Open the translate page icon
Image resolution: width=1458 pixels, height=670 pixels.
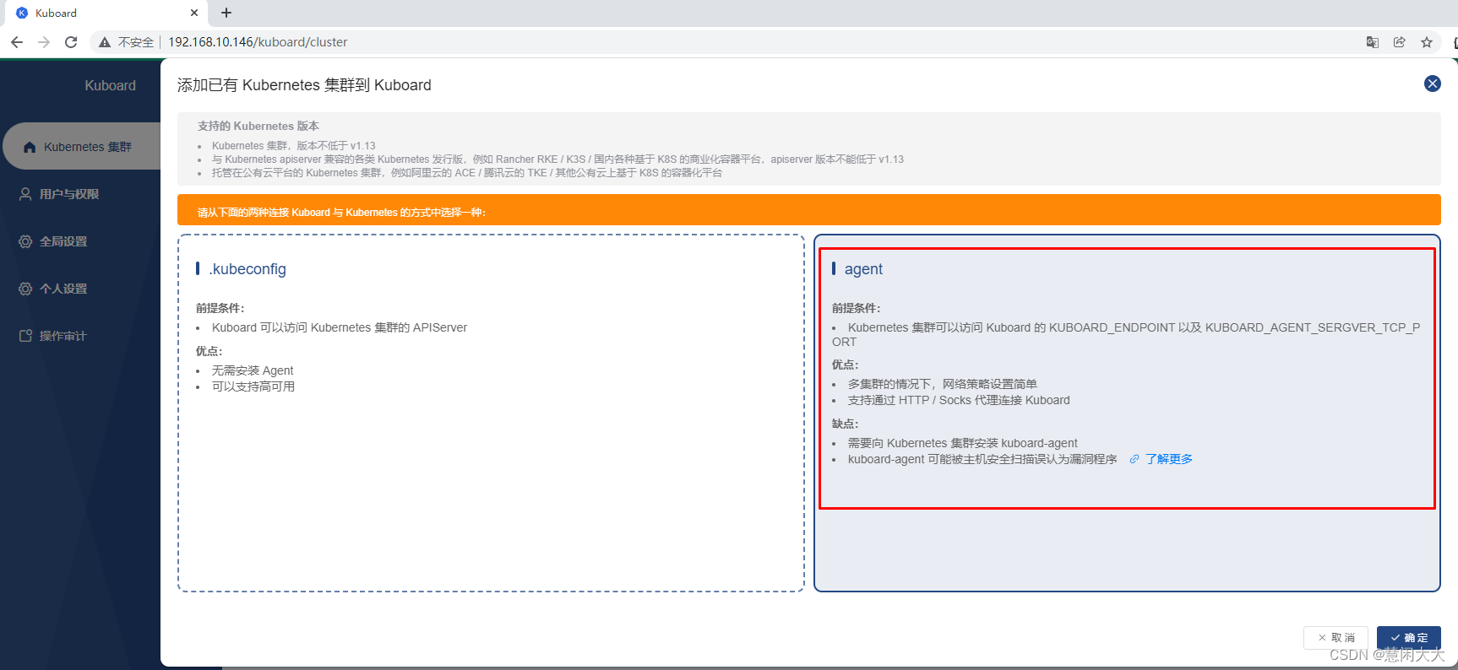click(x=1373, y=42)
